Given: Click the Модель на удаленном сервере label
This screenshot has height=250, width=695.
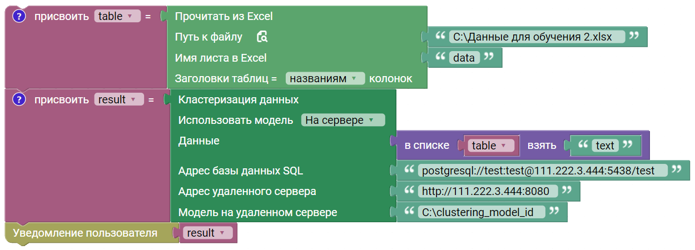Looking at the screenshot, I should pyautogui.click(x=257, y=212).
